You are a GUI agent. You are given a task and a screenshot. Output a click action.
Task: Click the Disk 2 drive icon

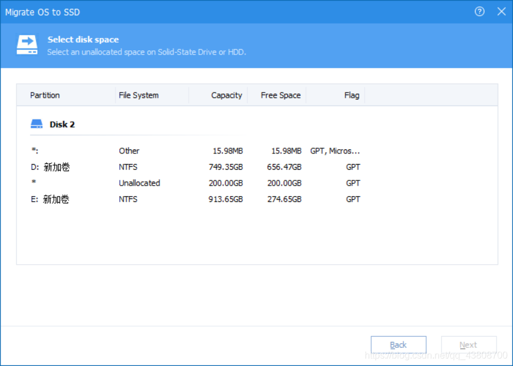pyautogui.click(x=36, y=124)
